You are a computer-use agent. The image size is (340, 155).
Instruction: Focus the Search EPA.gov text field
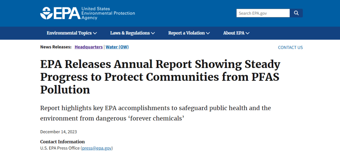point(263,13)
